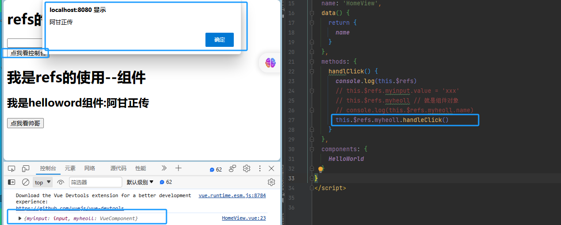Click the fold end marker on line 20
Screen dimensions: 561x225
(312, 52)
